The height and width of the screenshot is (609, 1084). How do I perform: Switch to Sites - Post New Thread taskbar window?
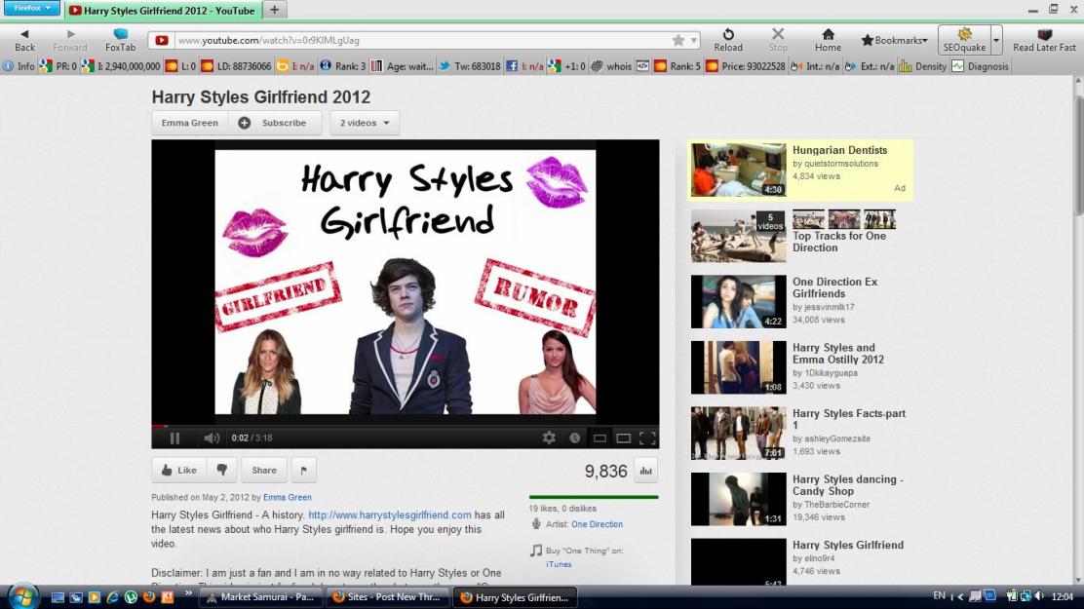(x=386, y=597)
